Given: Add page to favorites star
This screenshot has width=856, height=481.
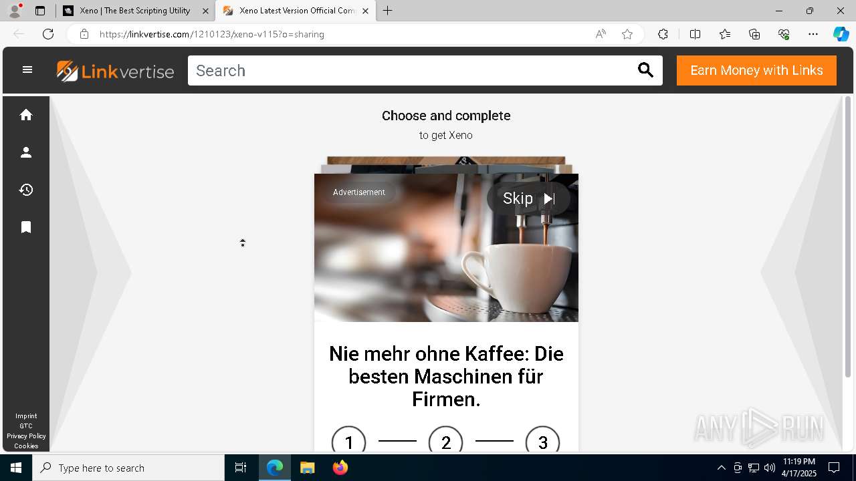Looking at the screenshot, I should (627, 34).
